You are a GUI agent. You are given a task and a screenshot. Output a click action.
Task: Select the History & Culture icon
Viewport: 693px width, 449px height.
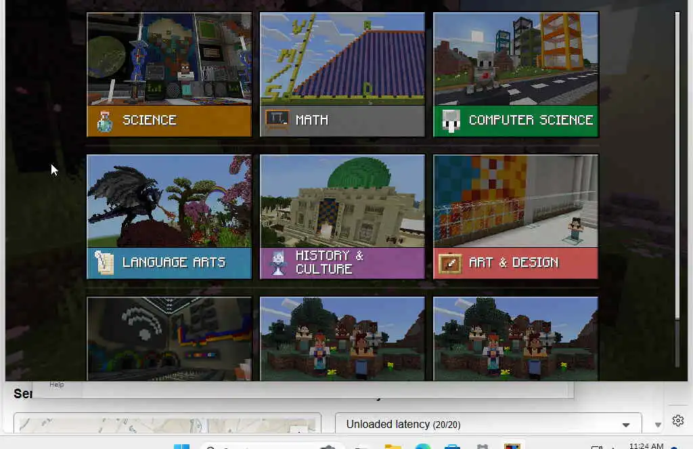278,263
